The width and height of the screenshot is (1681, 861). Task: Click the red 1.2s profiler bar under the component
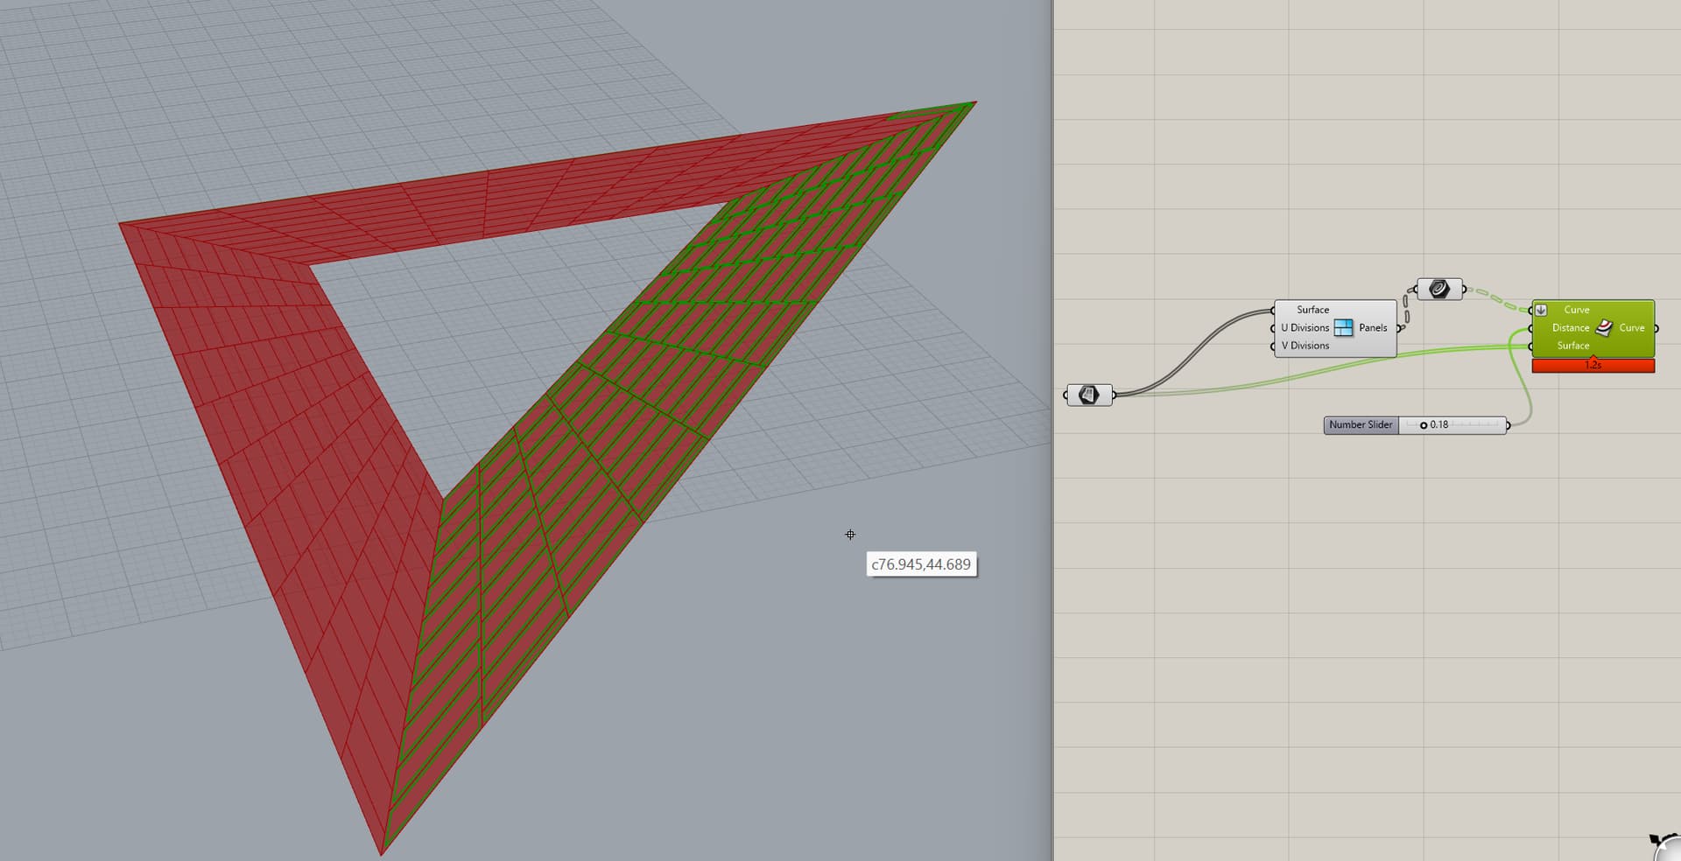pyautogui.click(x=1592, y=366)
